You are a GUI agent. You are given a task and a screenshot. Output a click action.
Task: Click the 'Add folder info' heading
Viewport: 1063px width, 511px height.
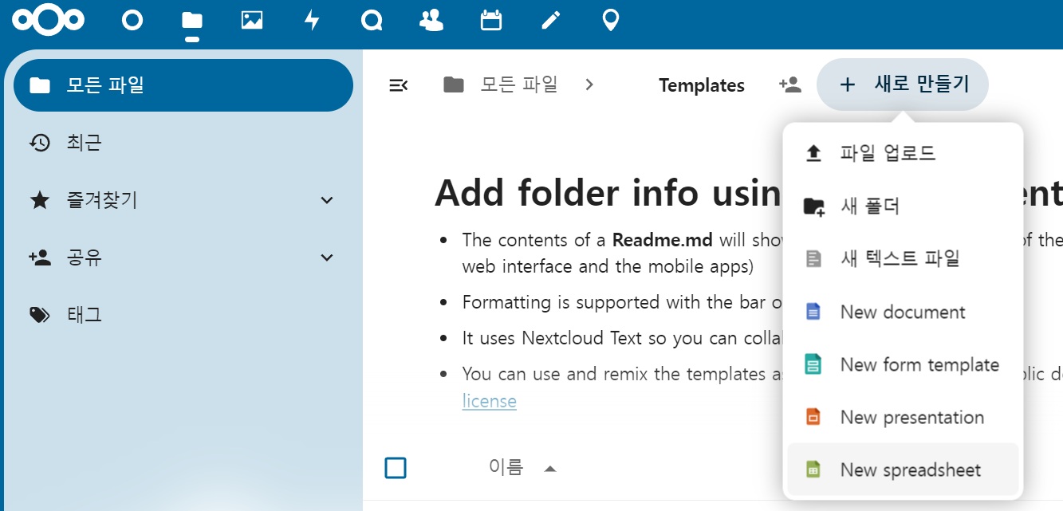point(609,193)
